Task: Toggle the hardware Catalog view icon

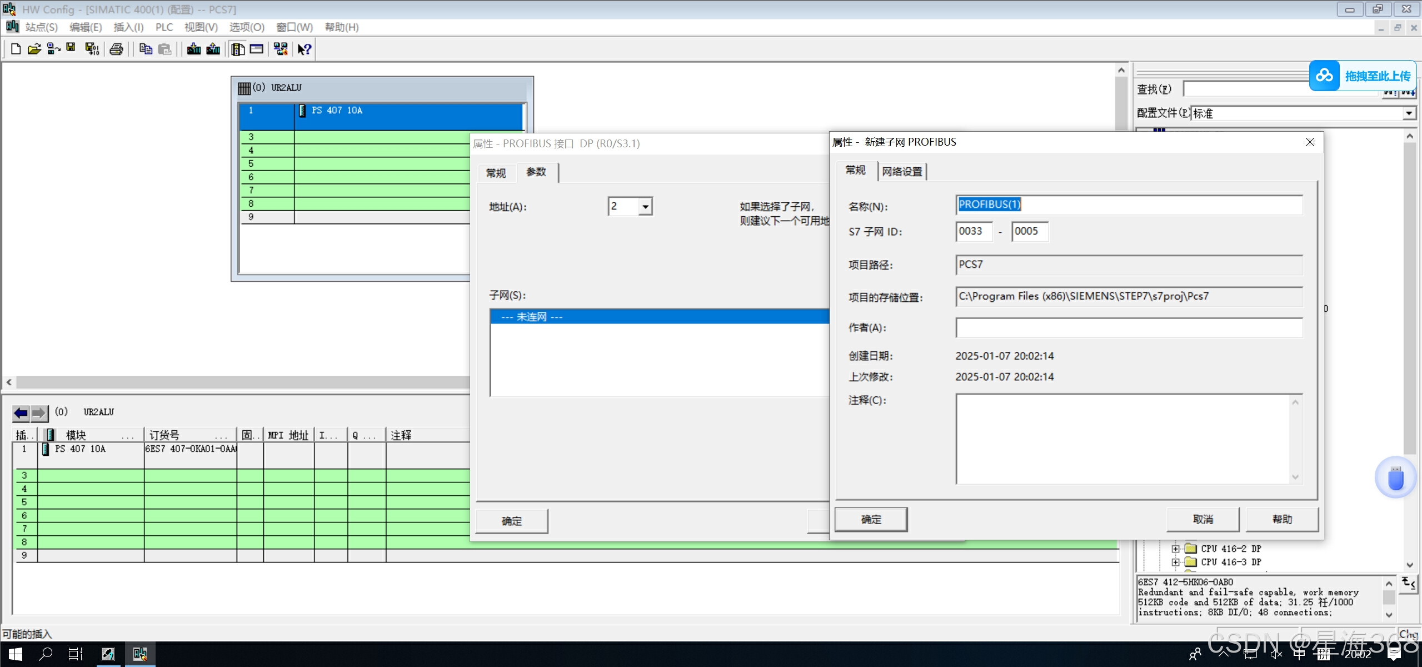Action: (x=238, y=49)
